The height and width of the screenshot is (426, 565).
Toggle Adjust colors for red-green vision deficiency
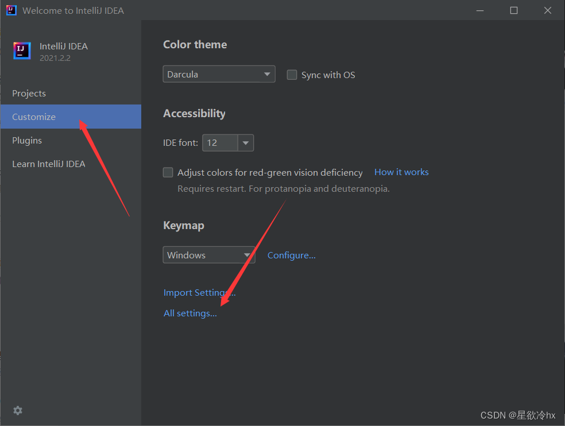pyautogui.click(x=168, y=172)
